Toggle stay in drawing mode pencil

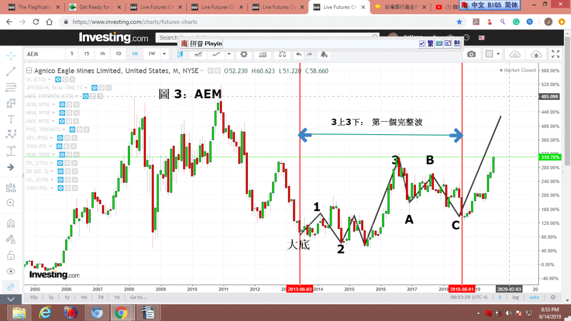coord(10,239)
